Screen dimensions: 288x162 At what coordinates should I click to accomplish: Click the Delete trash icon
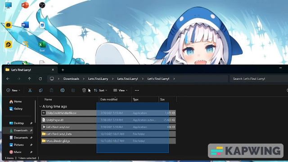(x=84, y=90)
